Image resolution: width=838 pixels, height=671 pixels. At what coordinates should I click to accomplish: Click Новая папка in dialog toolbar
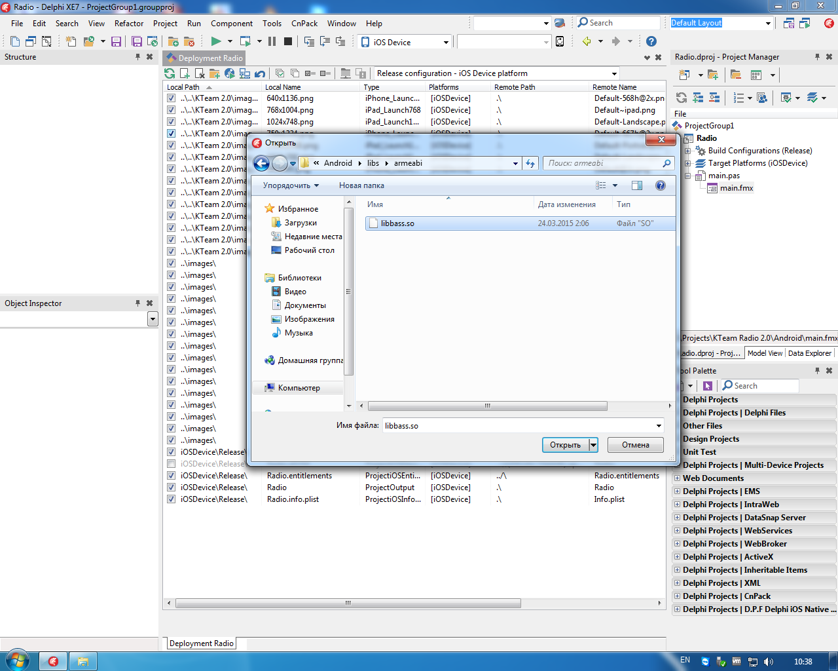pos(361,185)
